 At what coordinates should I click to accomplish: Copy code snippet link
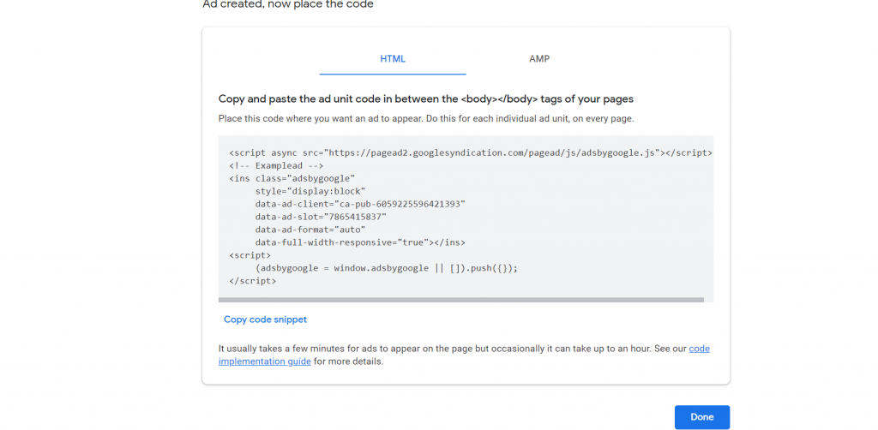coord(266,320)
